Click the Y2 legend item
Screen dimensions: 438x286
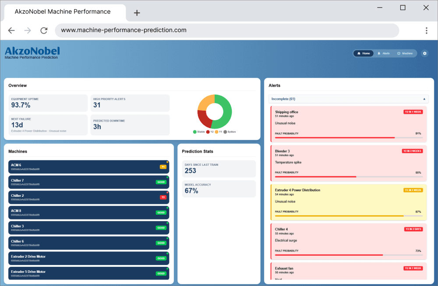[x=210, y=132]
